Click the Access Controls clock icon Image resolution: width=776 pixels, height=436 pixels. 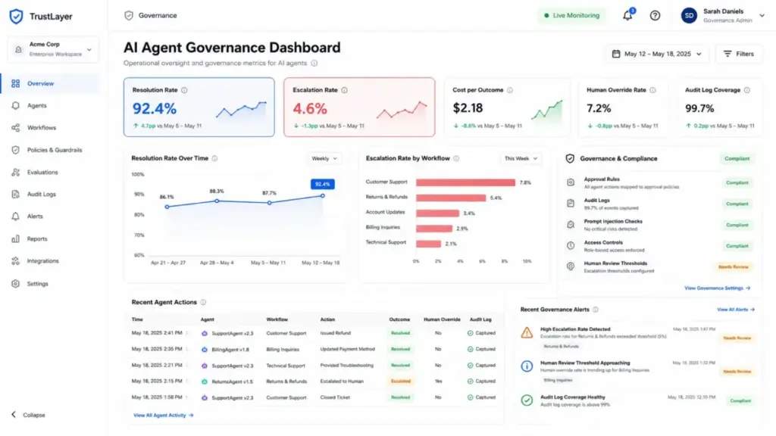571,246
